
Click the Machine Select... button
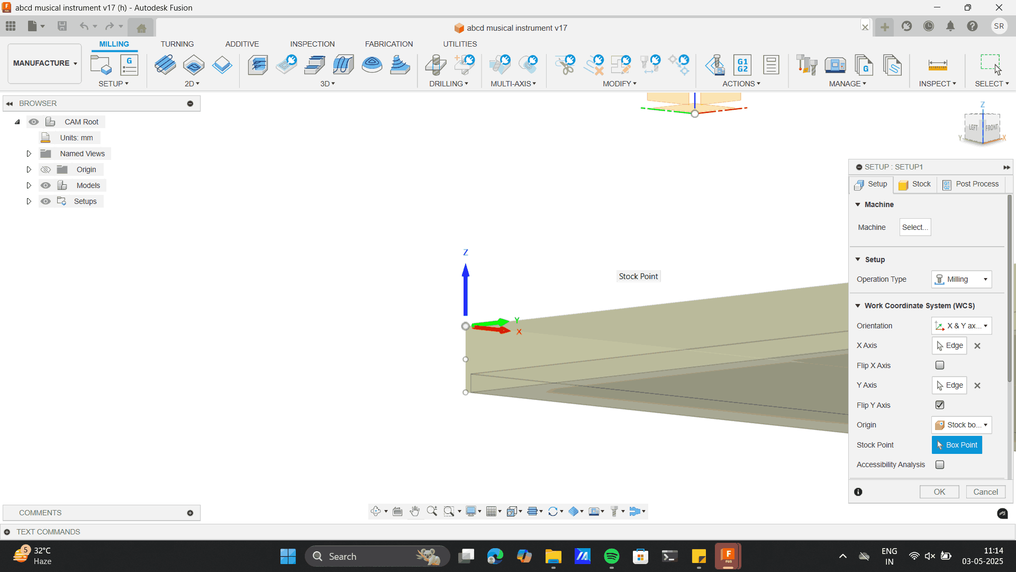coord(915,227)
